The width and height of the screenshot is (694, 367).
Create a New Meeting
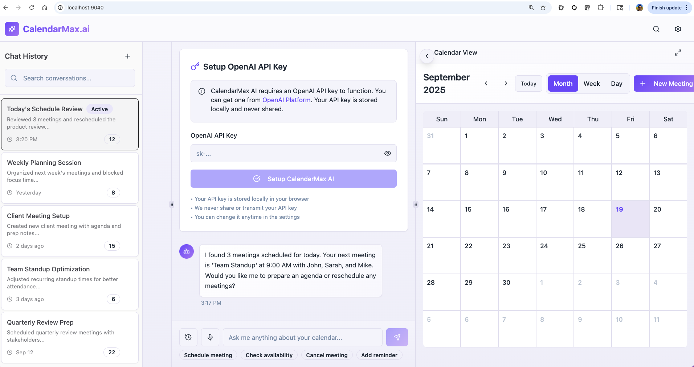point(664,84)
